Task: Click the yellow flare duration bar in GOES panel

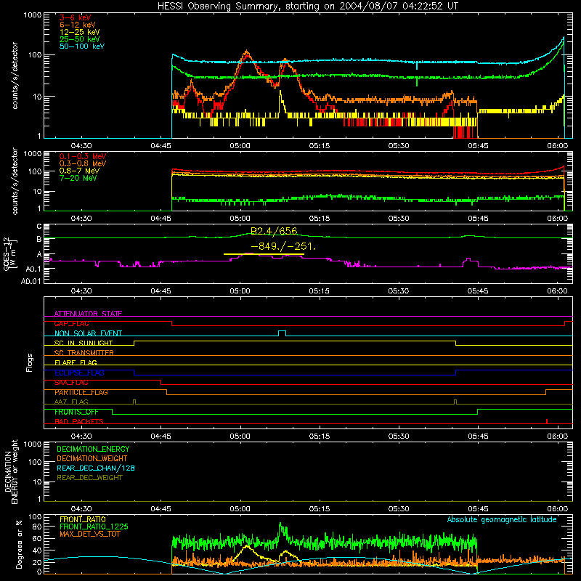Action: pyautogui.click(x=264, y=254)
